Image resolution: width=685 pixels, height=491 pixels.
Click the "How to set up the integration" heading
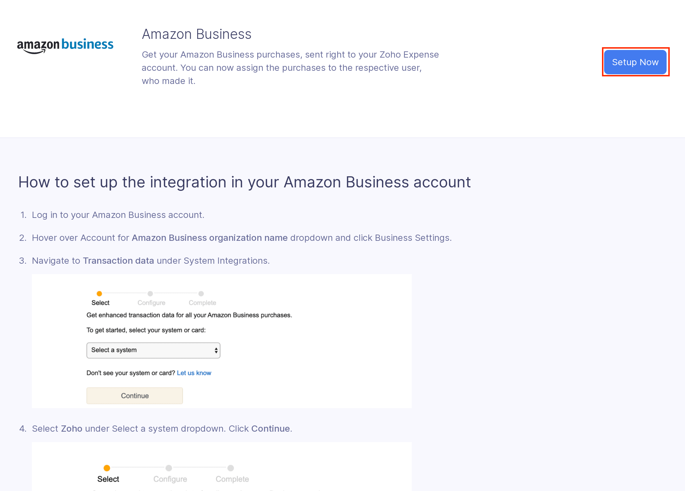244,182
